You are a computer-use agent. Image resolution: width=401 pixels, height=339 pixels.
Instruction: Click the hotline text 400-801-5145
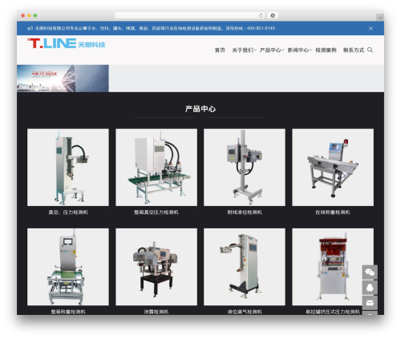coord(261,28)
